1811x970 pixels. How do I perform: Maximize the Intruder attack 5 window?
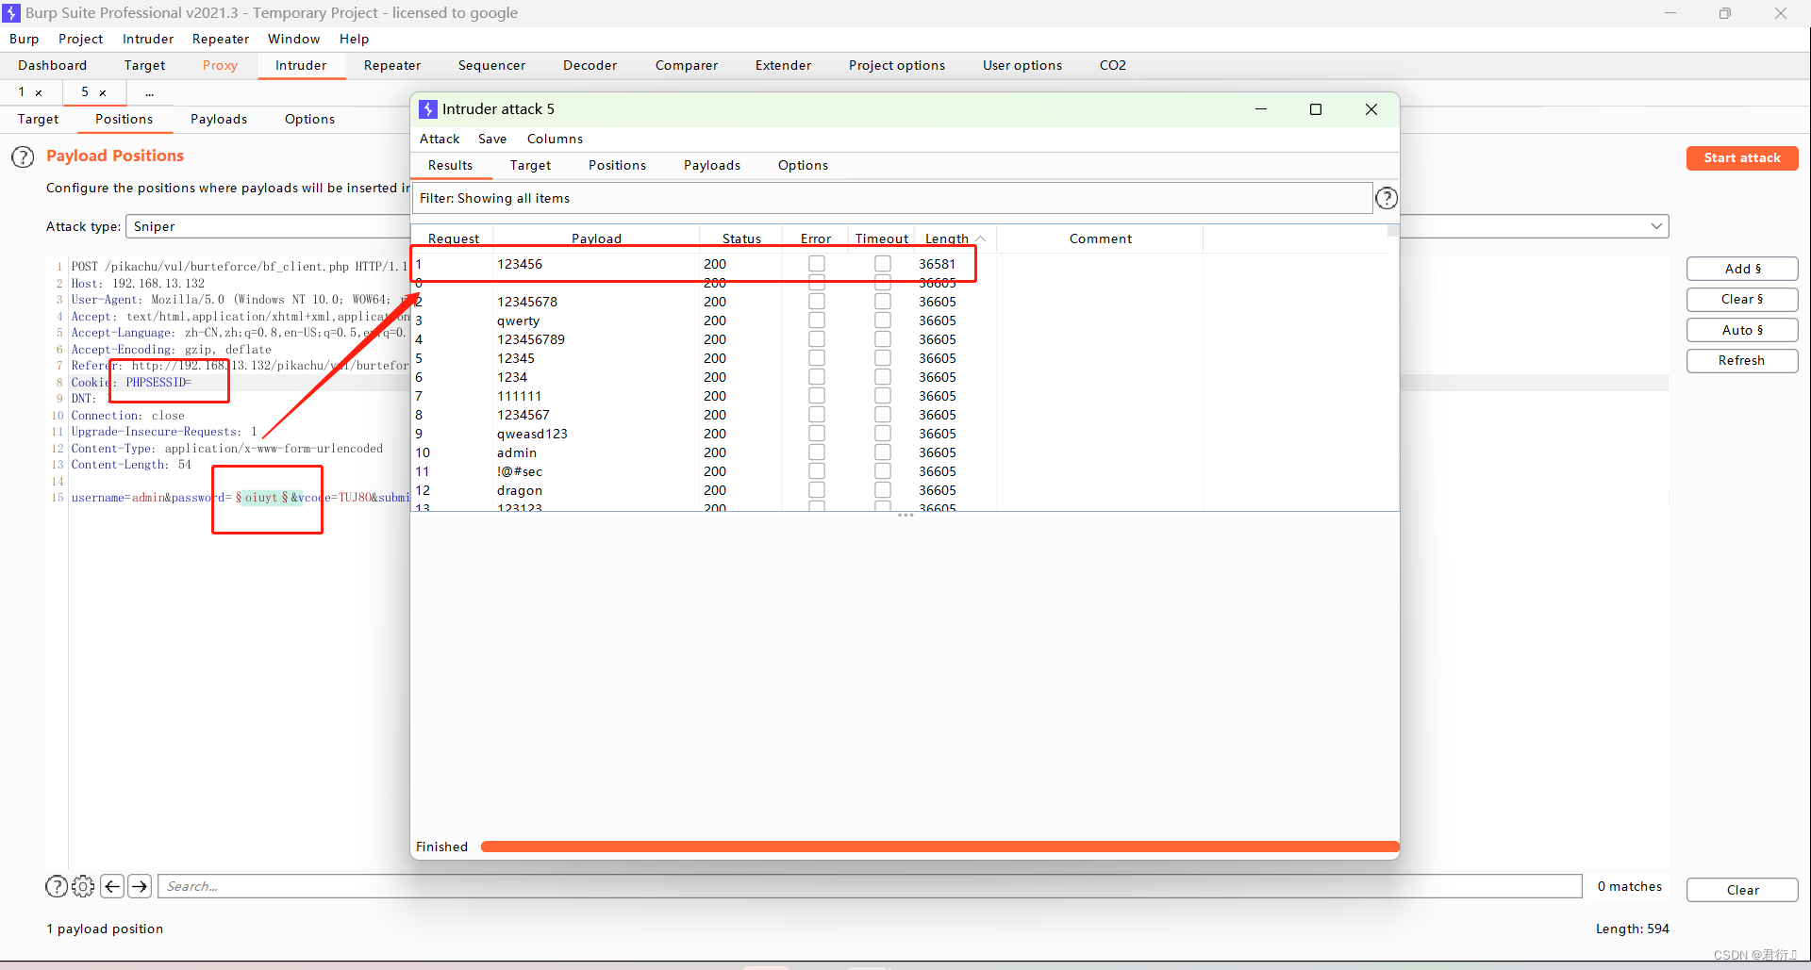(x=1316, y=109)
